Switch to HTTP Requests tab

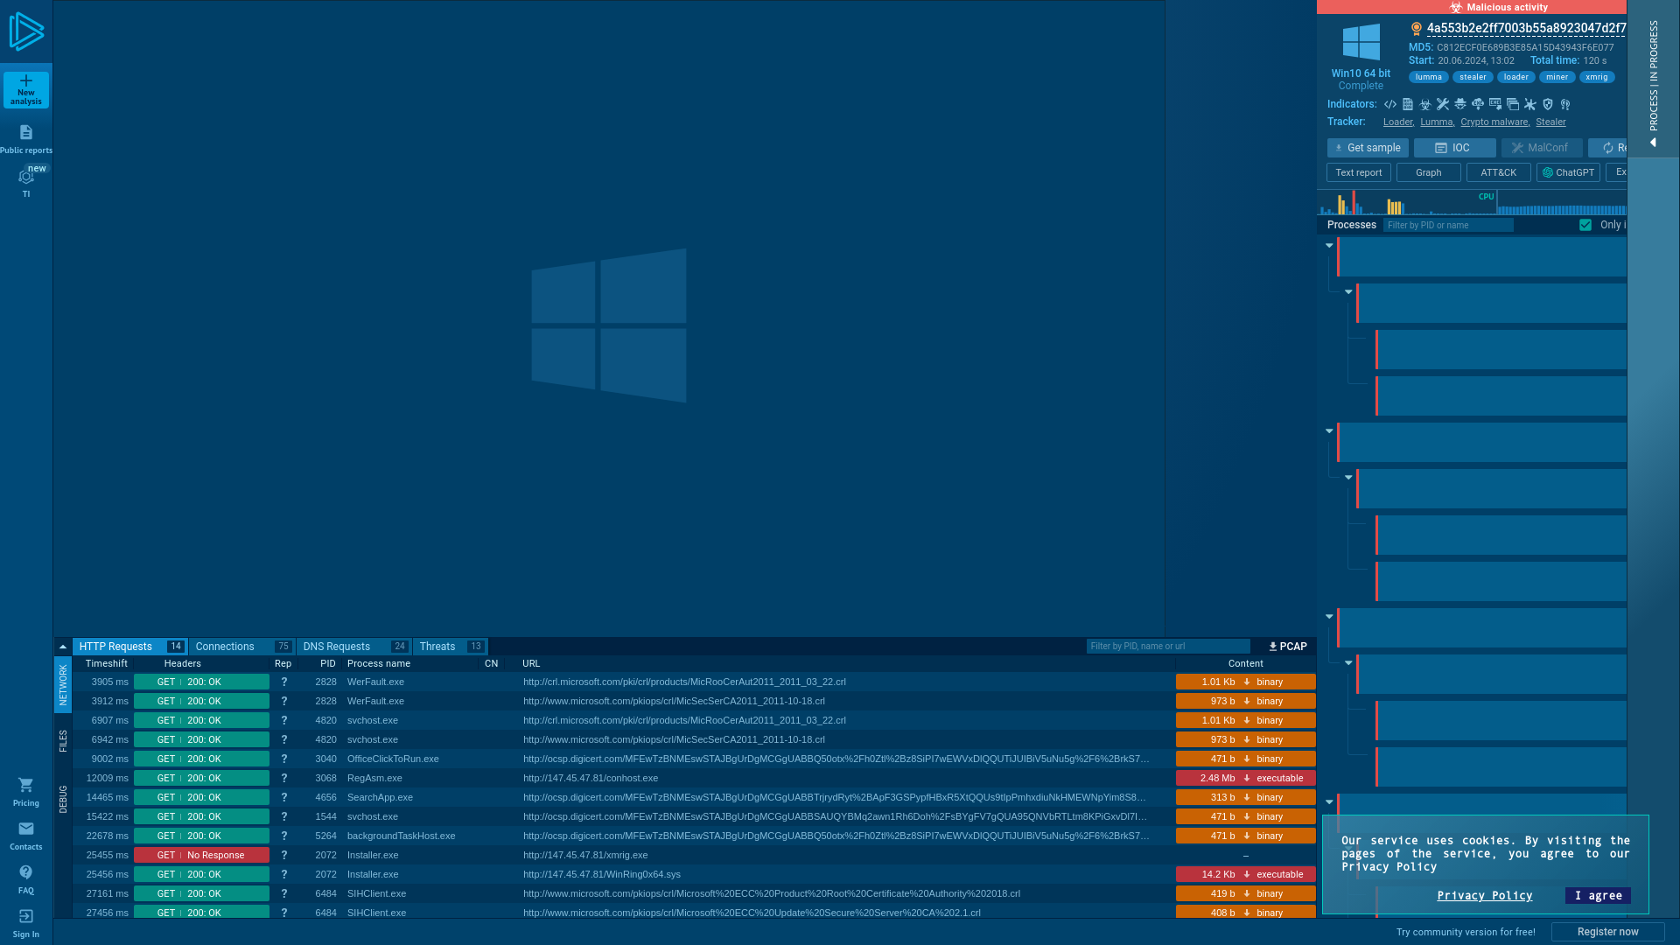pos(129,647)
